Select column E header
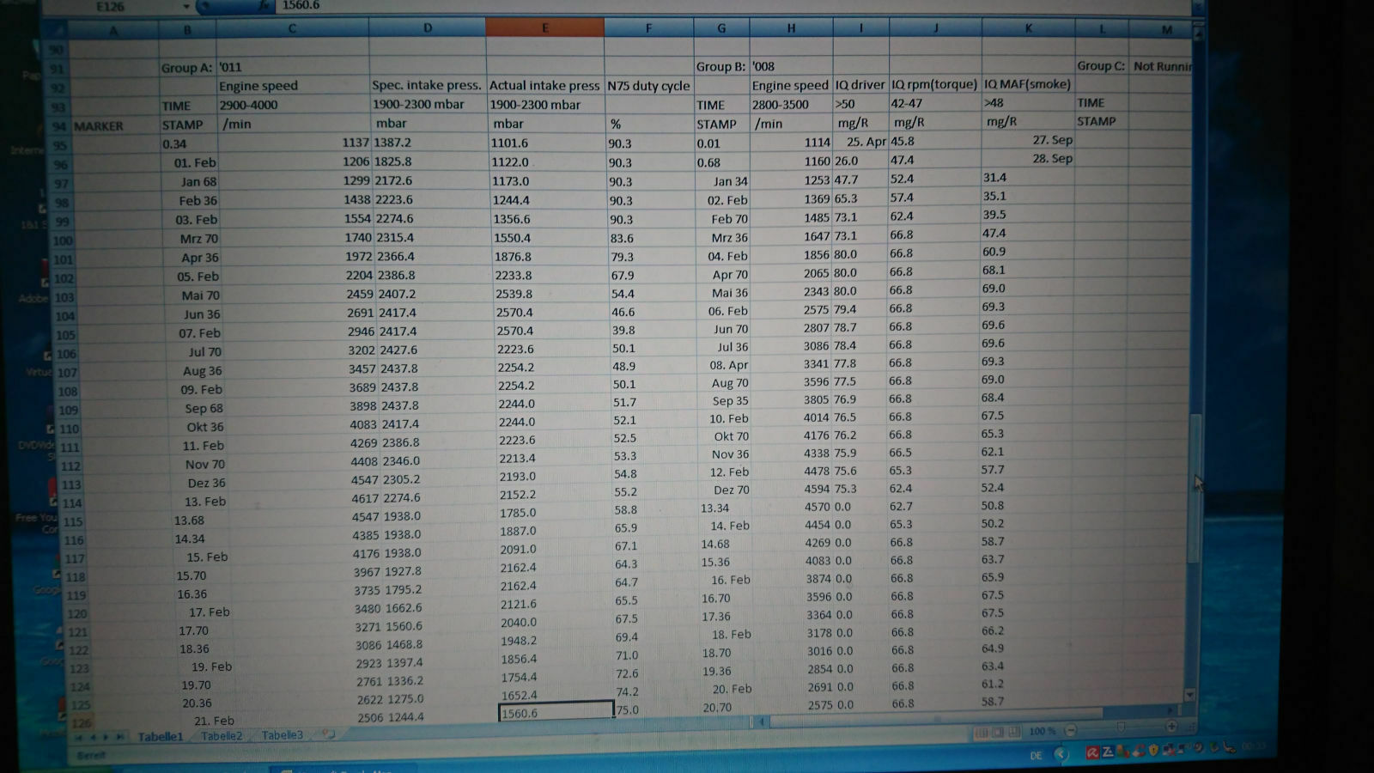The width and height of the screenshot is (1374, 773). (x=544, y=27)
